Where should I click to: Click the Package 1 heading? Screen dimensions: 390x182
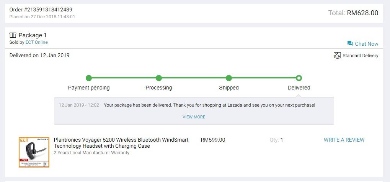[33, 35]
